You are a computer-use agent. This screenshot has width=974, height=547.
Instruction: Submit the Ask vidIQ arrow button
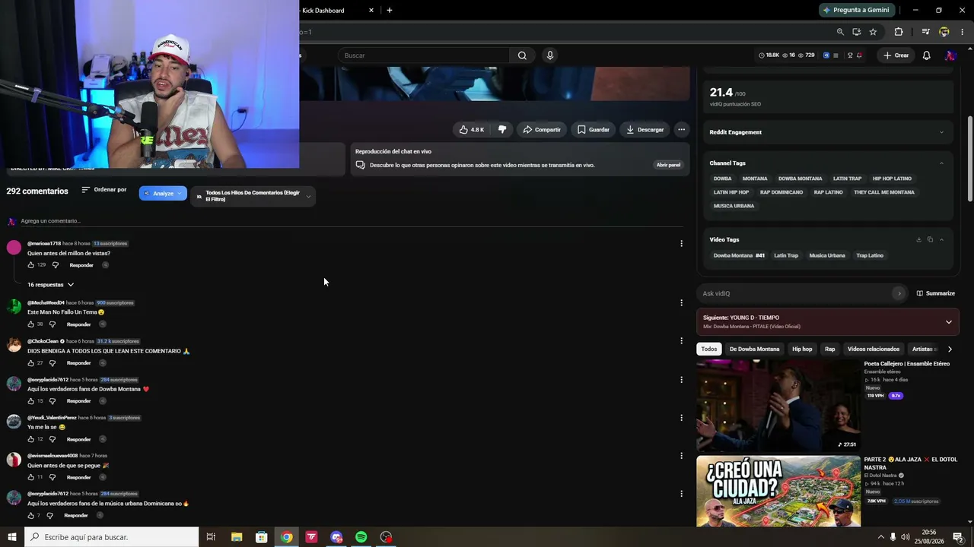[x=899, y=293]
